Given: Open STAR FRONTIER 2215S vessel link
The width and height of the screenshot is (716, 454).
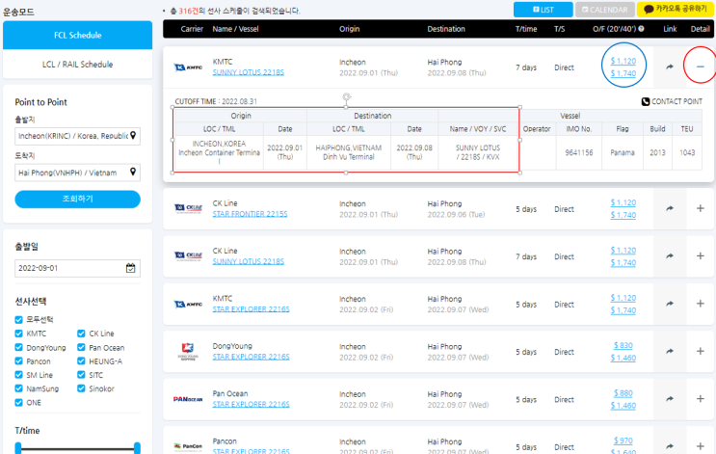Looking at the screenshot, I should (x=250, y=214).
